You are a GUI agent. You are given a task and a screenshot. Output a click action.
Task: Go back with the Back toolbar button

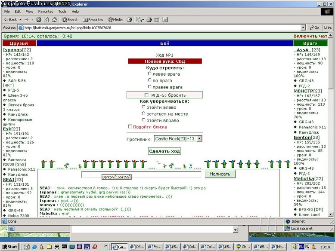[x=10, y=20]
